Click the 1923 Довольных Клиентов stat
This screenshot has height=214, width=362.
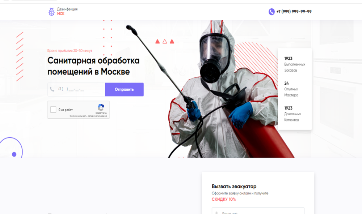point(292,114)
